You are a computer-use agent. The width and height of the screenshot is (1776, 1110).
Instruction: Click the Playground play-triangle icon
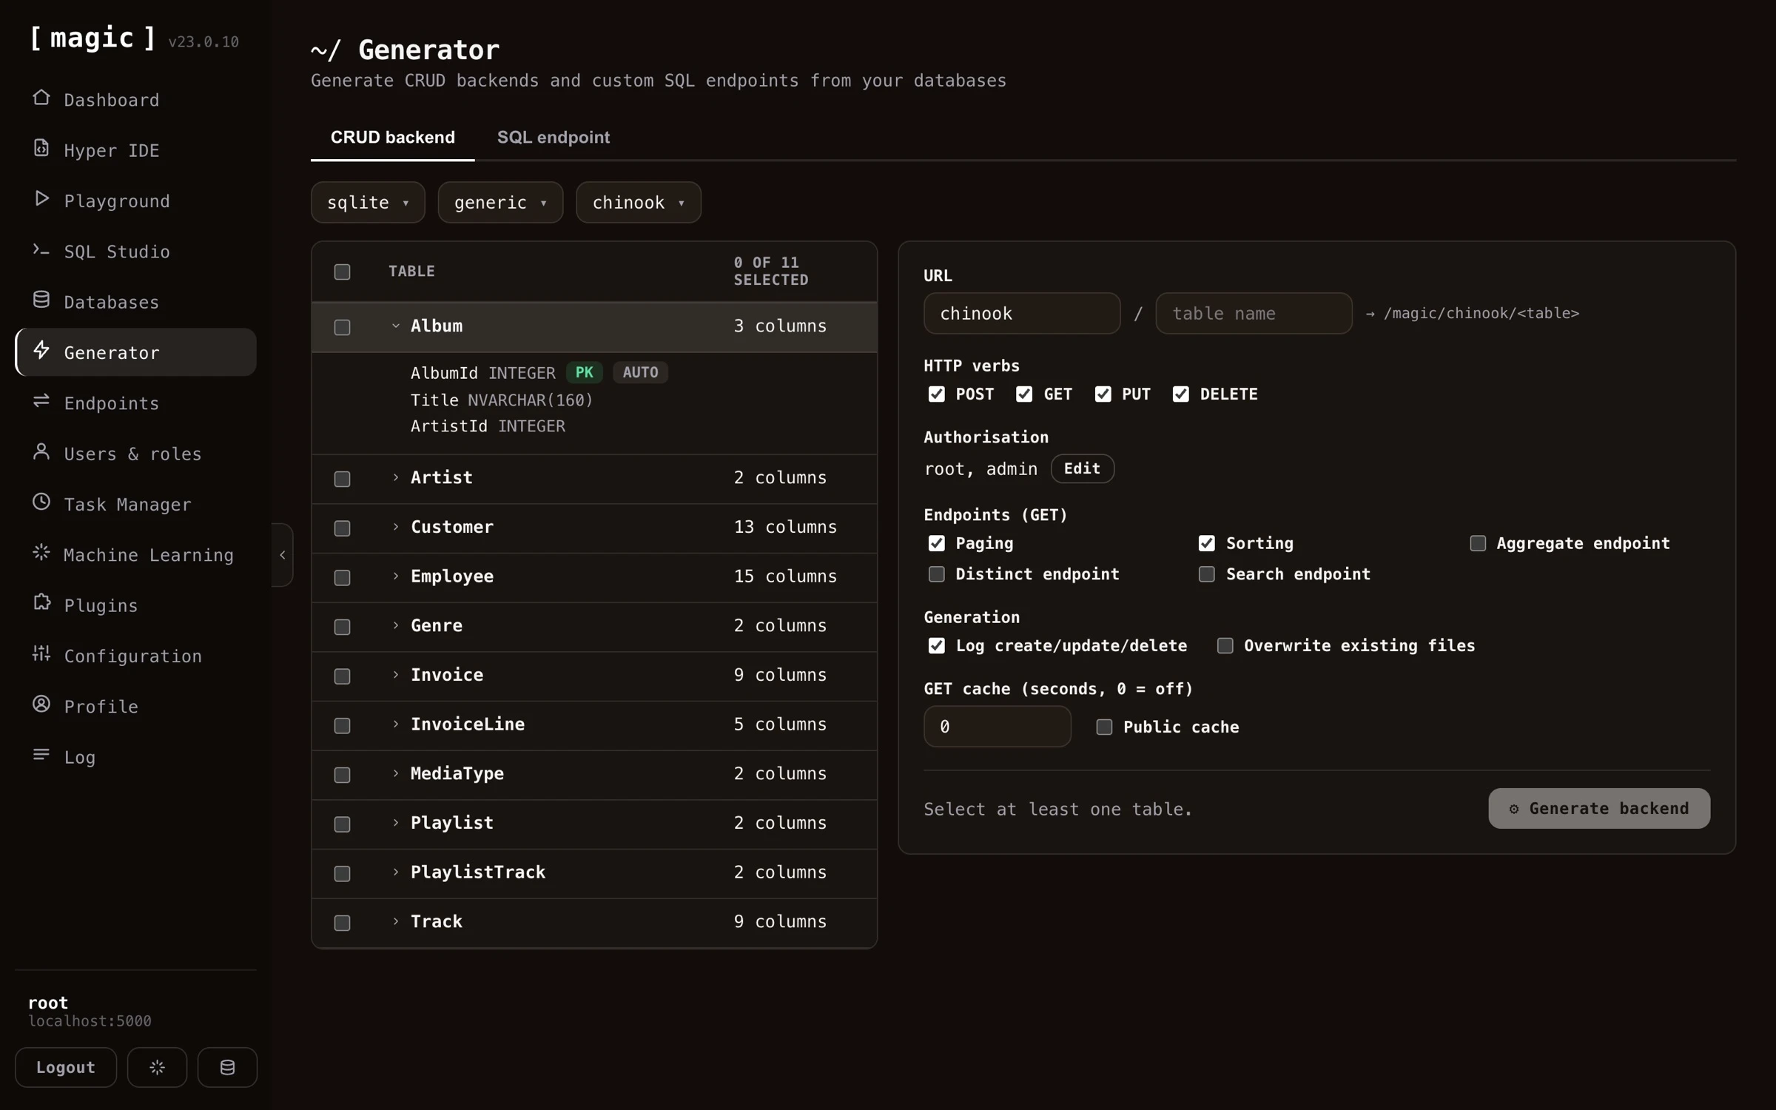coord(41,199)
